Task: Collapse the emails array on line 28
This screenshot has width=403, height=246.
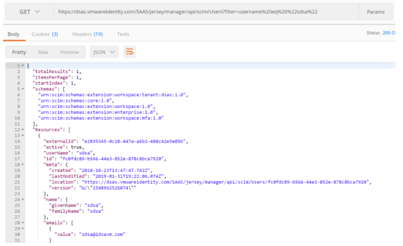Action: pyautogui.click(x=22, y=222)
